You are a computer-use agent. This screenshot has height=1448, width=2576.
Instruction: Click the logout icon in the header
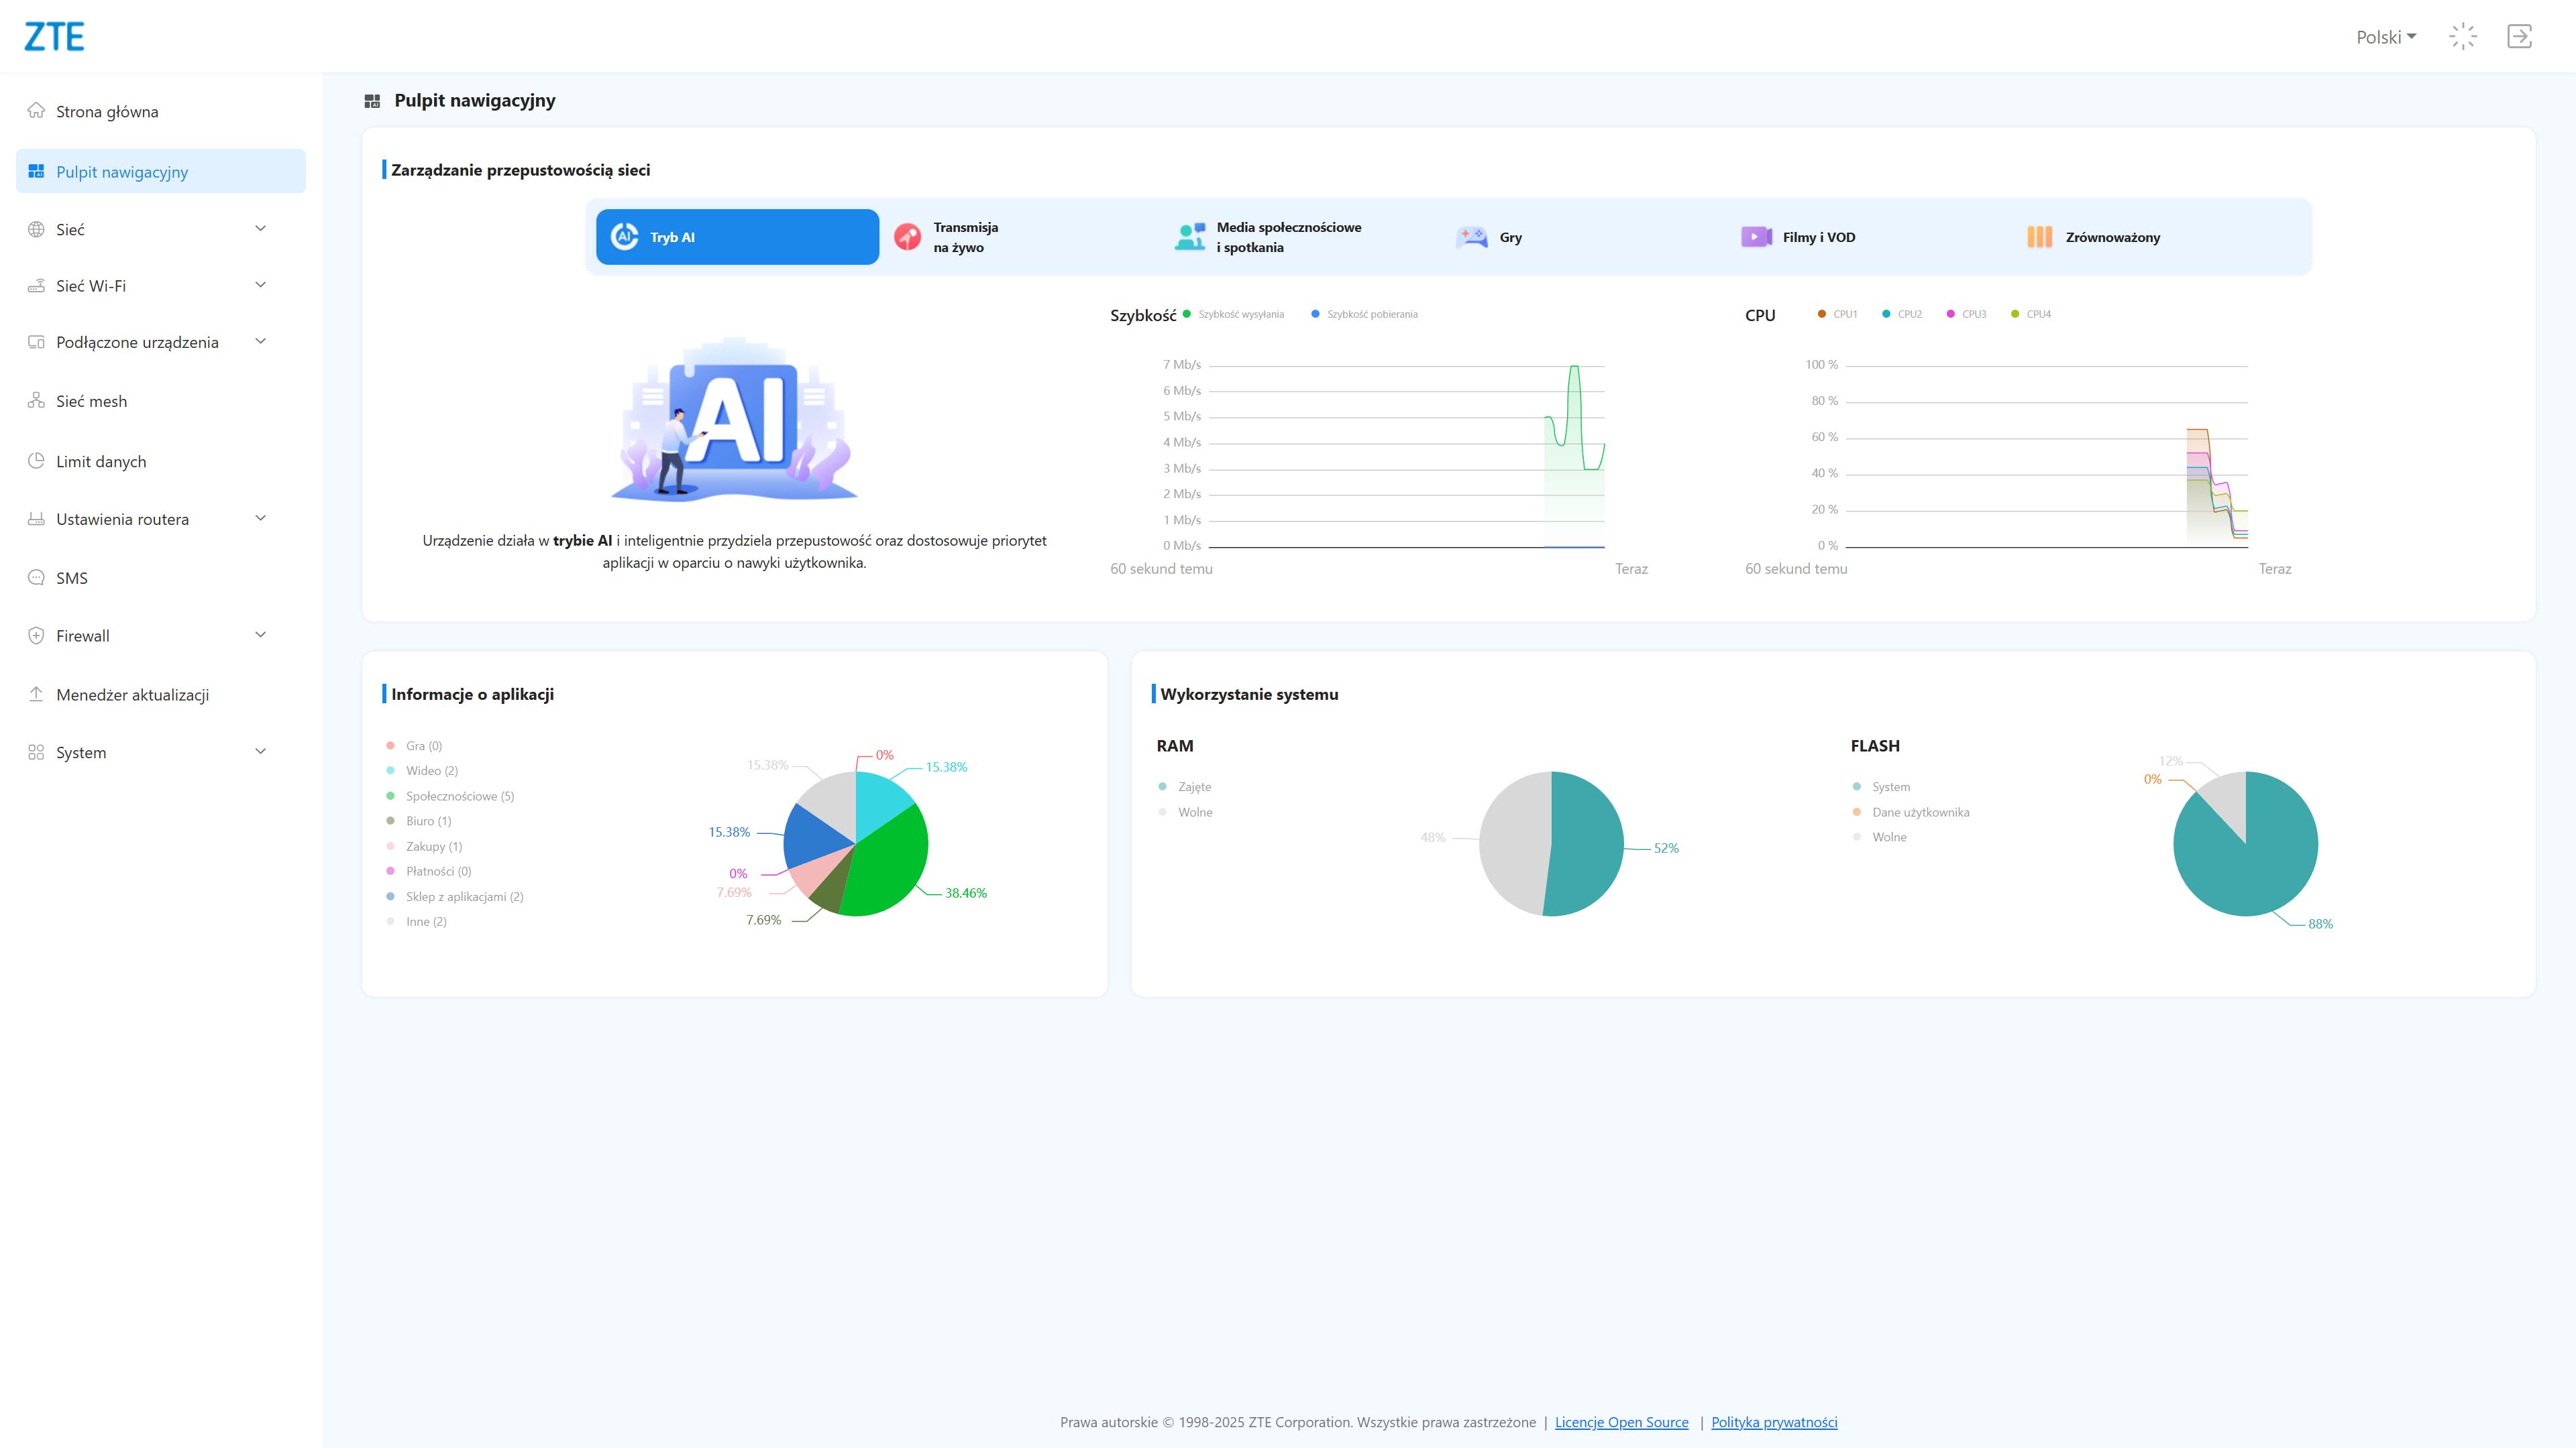(x=2519, y=37)
